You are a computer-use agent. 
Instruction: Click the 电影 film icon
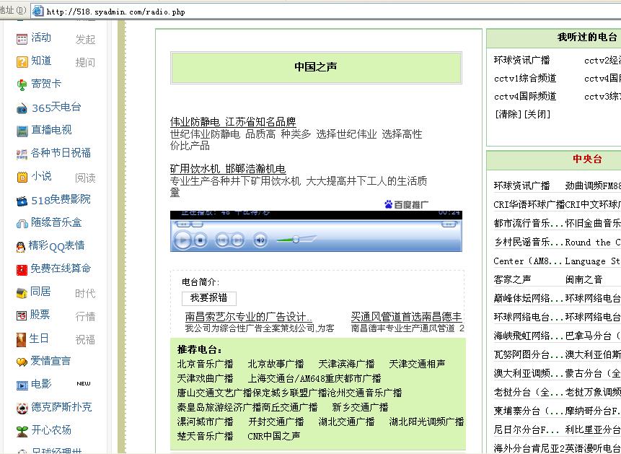click(22, 385)
